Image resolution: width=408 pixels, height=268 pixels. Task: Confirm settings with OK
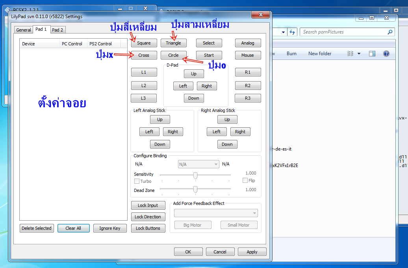pos(188,252)
